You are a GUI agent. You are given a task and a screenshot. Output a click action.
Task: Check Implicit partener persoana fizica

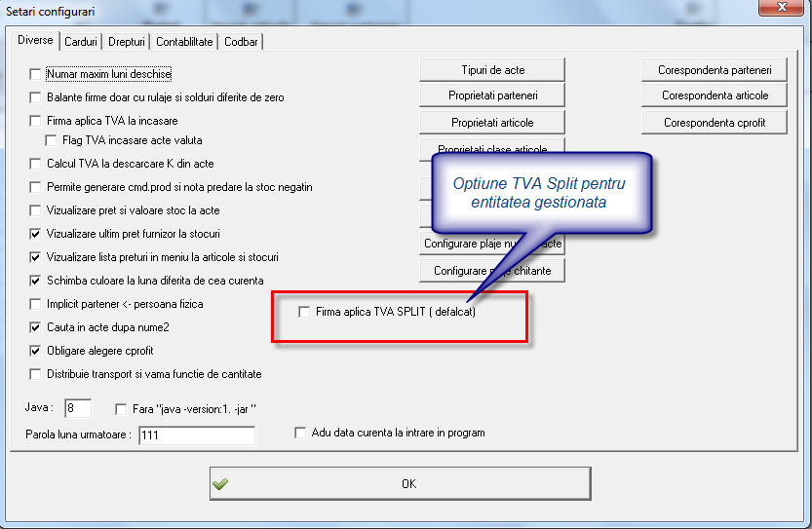pyautogui.click(x=35, y=304)
